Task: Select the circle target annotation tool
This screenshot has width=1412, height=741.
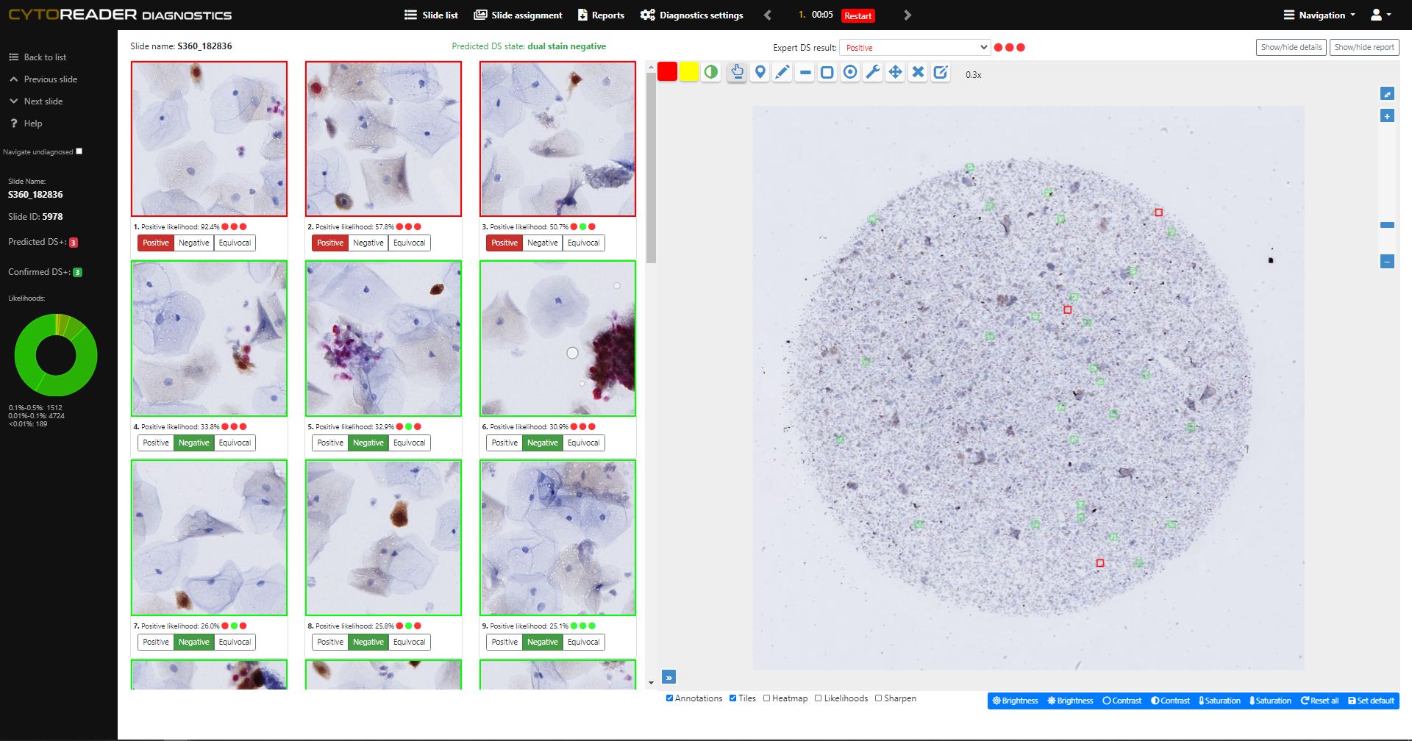Action: [850, 72]
